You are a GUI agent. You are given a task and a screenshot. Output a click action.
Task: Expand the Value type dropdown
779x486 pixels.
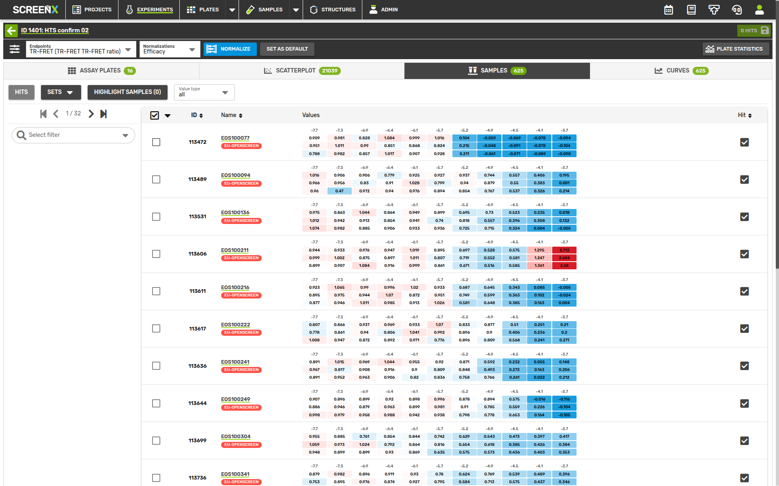(204, 92)
